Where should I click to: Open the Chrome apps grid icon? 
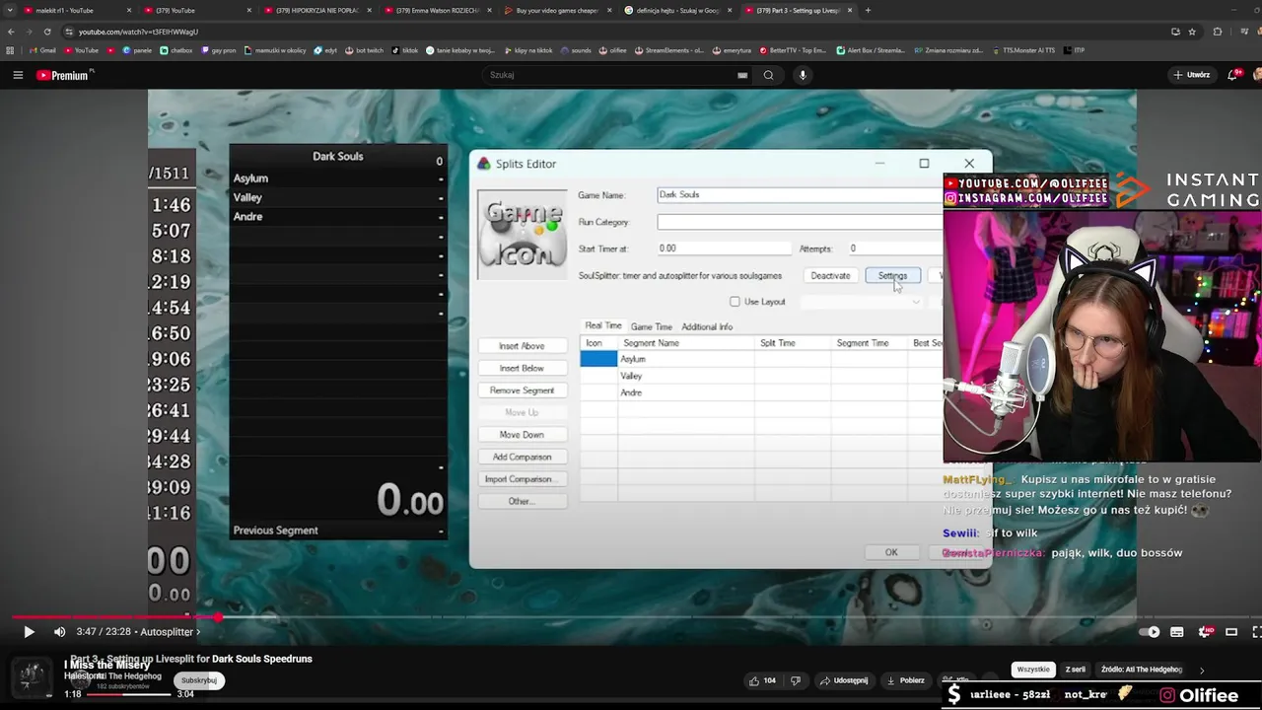coord(10,50)
